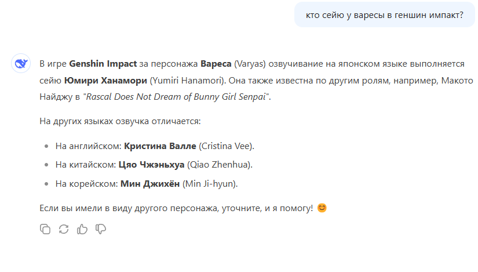Image resolution: width=478 pixels, height=272 pixels.
Task: Click the line На других языках озвучка отличается
Action: [120, 121]
